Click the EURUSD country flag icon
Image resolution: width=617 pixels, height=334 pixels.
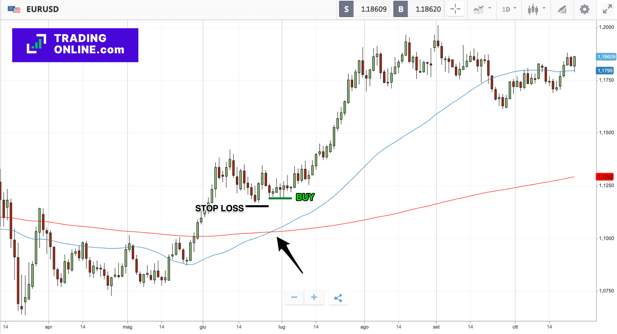pyautogui.click(x=14, y=9)
